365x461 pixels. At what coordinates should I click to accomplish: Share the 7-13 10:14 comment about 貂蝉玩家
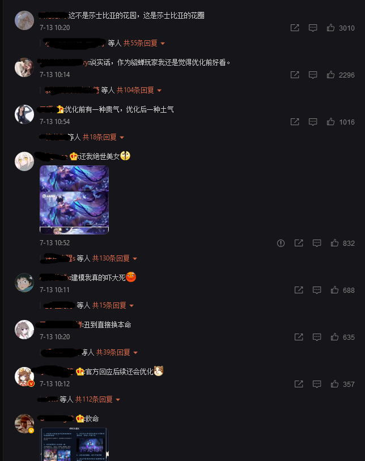(x=295, y=75)
